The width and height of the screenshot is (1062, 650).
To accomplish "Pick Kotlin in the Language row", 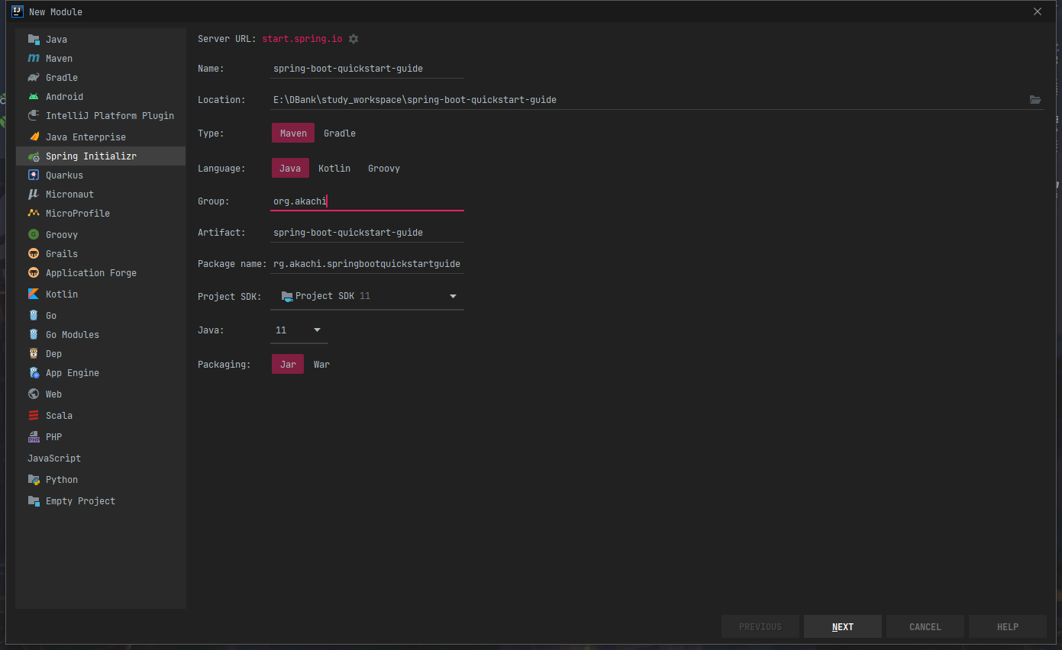I will 334,168.
